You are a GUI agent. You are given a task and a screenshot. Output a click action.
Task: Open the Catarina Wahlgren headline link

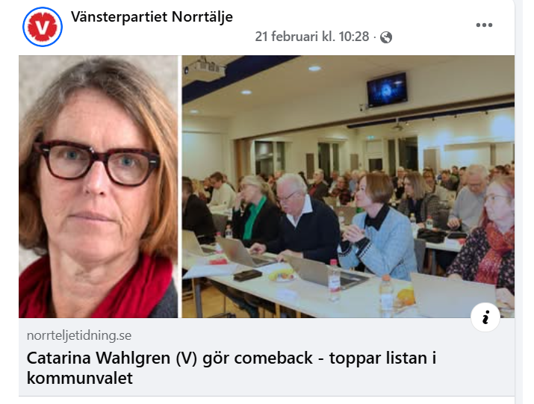(x=232, y=368)
